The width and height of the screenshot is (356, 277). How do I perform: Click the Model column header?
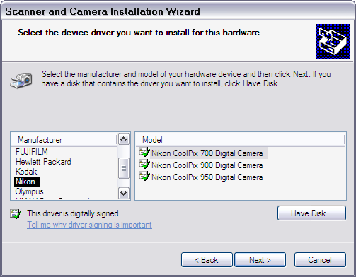coord(240,140)
